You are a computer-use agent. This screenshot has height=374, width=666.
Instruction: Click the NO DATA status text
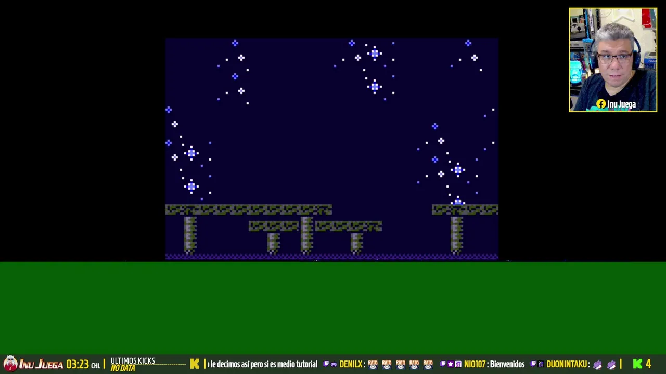[123, 368]
